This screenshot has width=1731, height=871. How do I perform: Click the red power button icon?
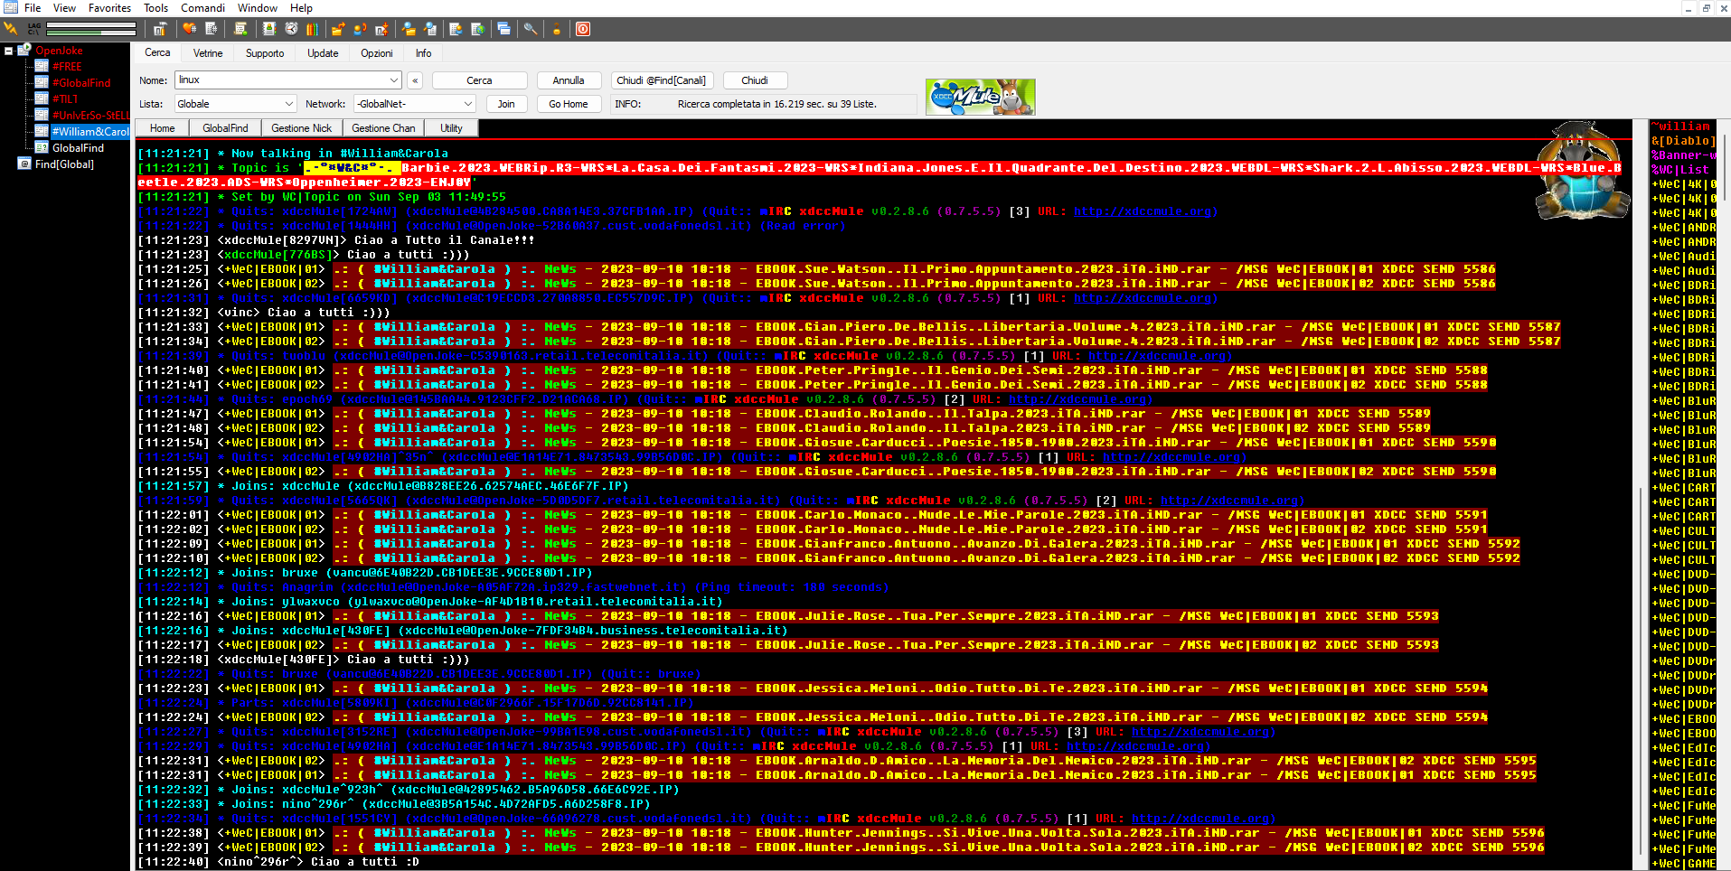point(583,29)
